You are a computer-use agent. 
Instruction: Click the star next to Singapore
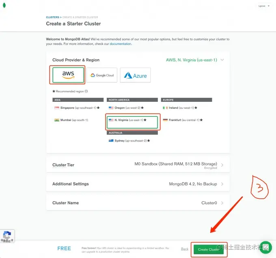(98, 107)
